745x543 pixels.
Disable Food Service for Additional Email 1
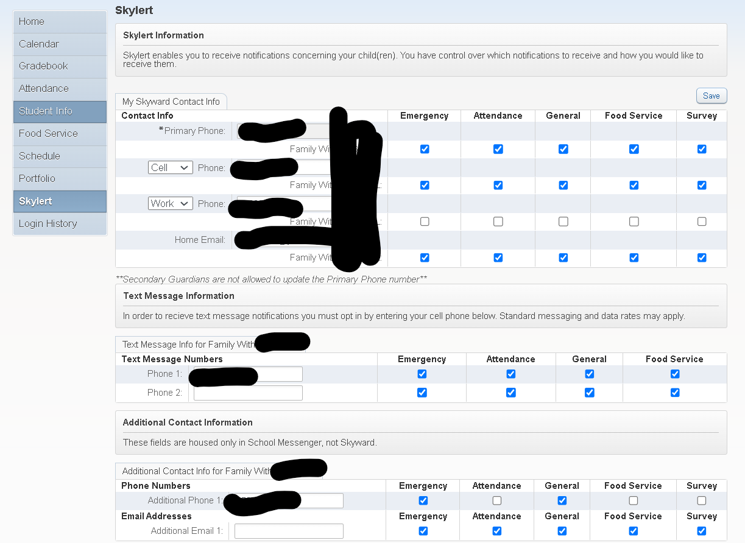(x=634, y=531)
